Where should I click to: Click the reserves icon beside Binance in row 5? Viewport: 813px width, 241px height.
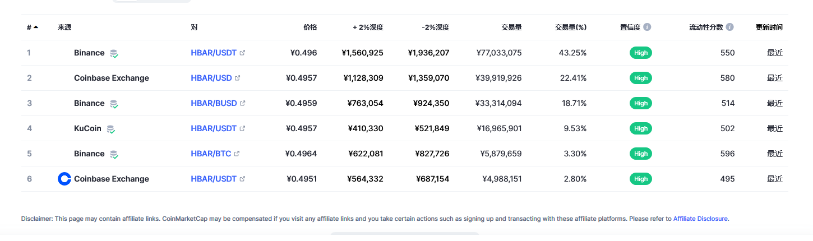114,154
